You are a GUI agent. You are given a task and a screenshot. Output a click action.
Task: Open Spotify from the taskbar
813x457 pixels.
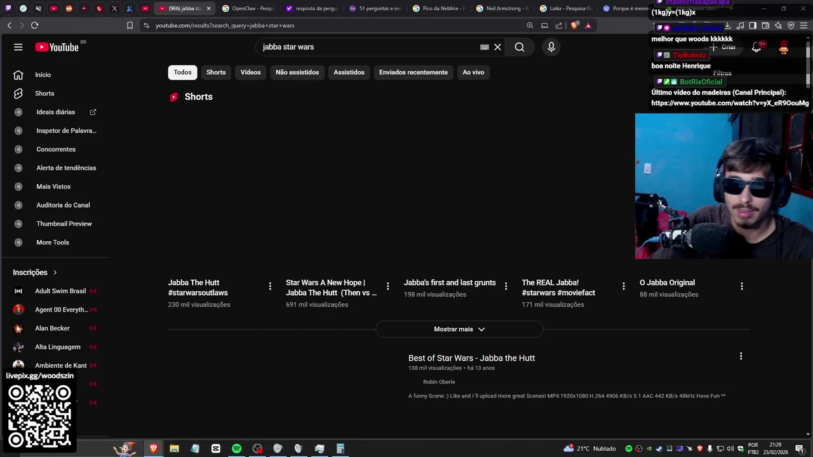click(x=236, y=449)
